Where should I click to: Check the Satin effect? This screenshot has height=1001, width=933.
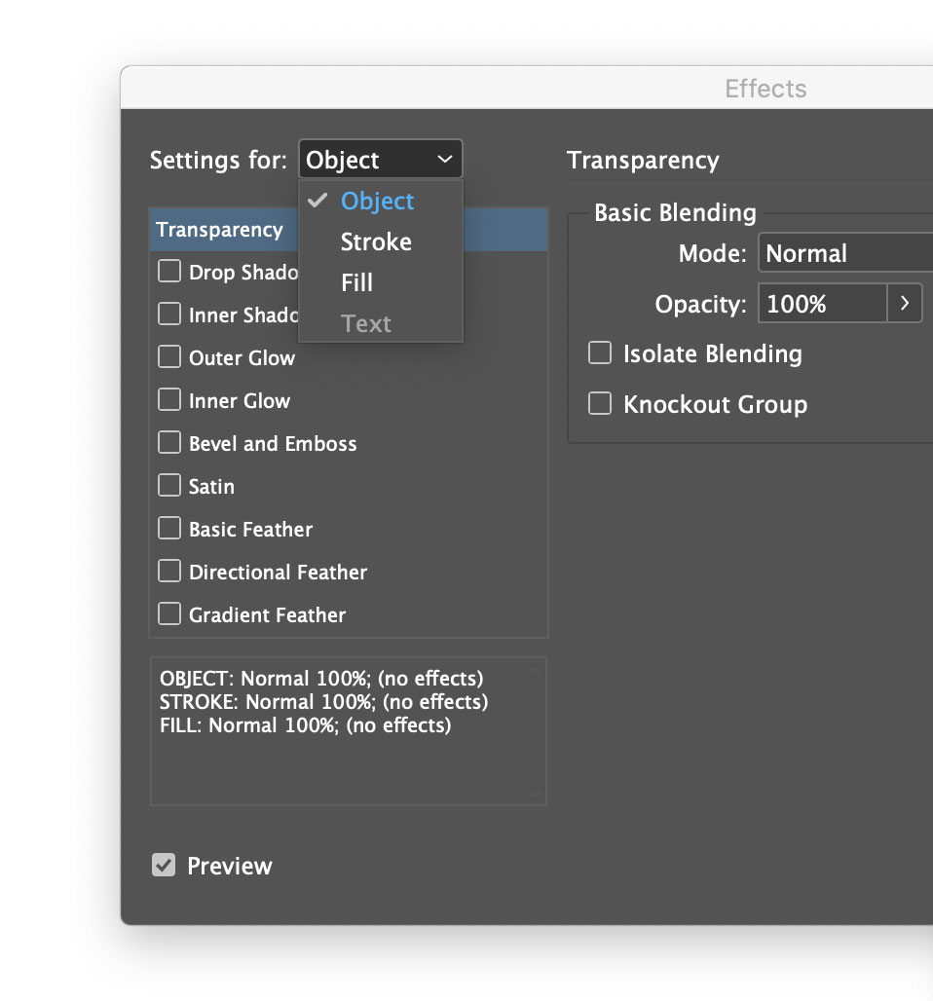coord(168,485)
